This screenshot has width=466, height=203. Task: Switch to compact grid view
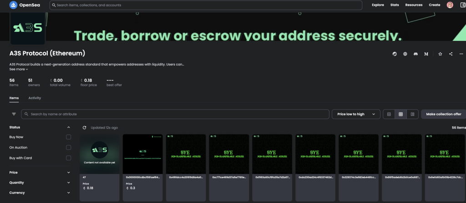(x=400, y=114)
